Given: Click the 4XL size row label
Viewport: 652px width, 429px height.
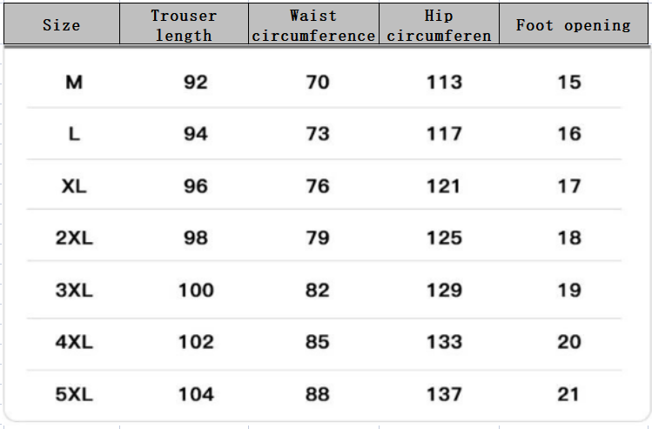Looking at the screenshot, I should pyautogui.click(x=74, y=342).
